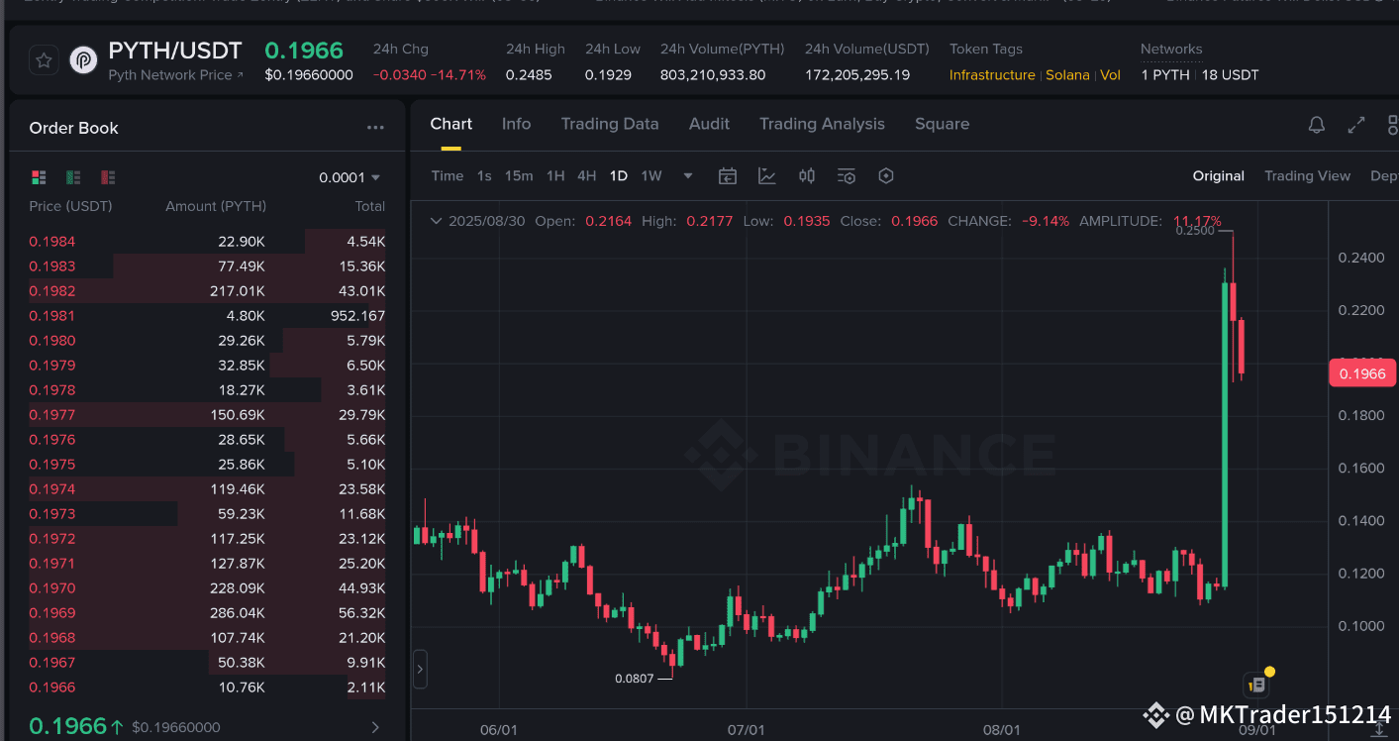Open the Trading Analysis tab
This screenshot has height=741, width=1399.
(x=822, y=124)
